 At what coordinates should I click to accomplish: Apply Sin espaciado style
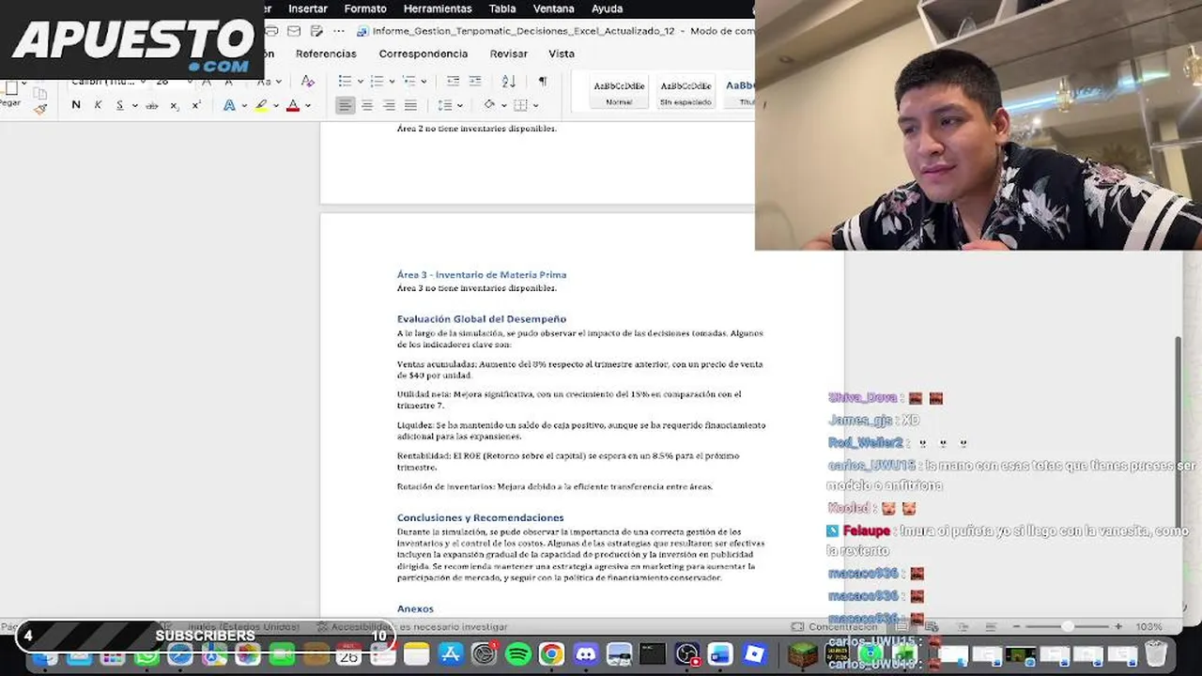pyautogui.click(x=686, y=92)
